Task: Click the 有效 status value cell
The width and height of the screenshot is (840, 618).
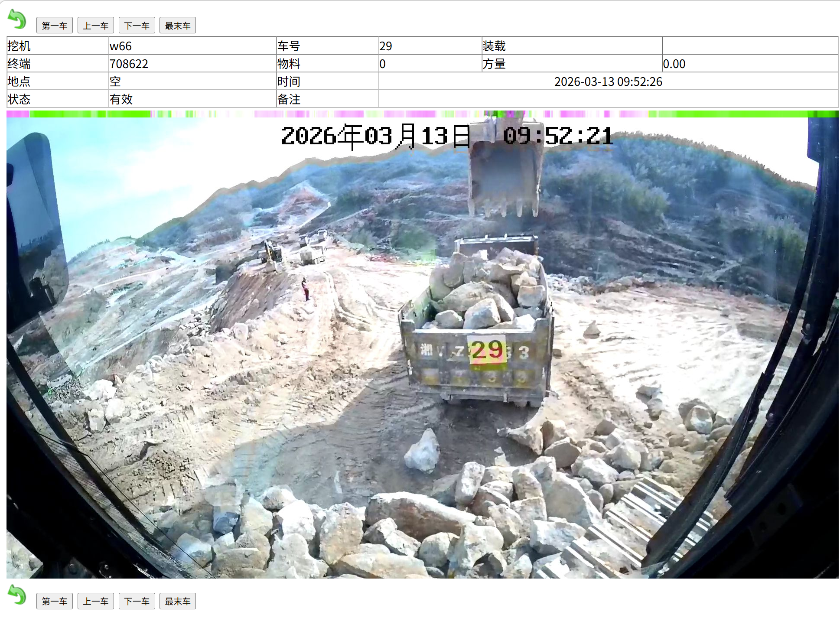Action: pyautogui.click(x=192, y=99)
